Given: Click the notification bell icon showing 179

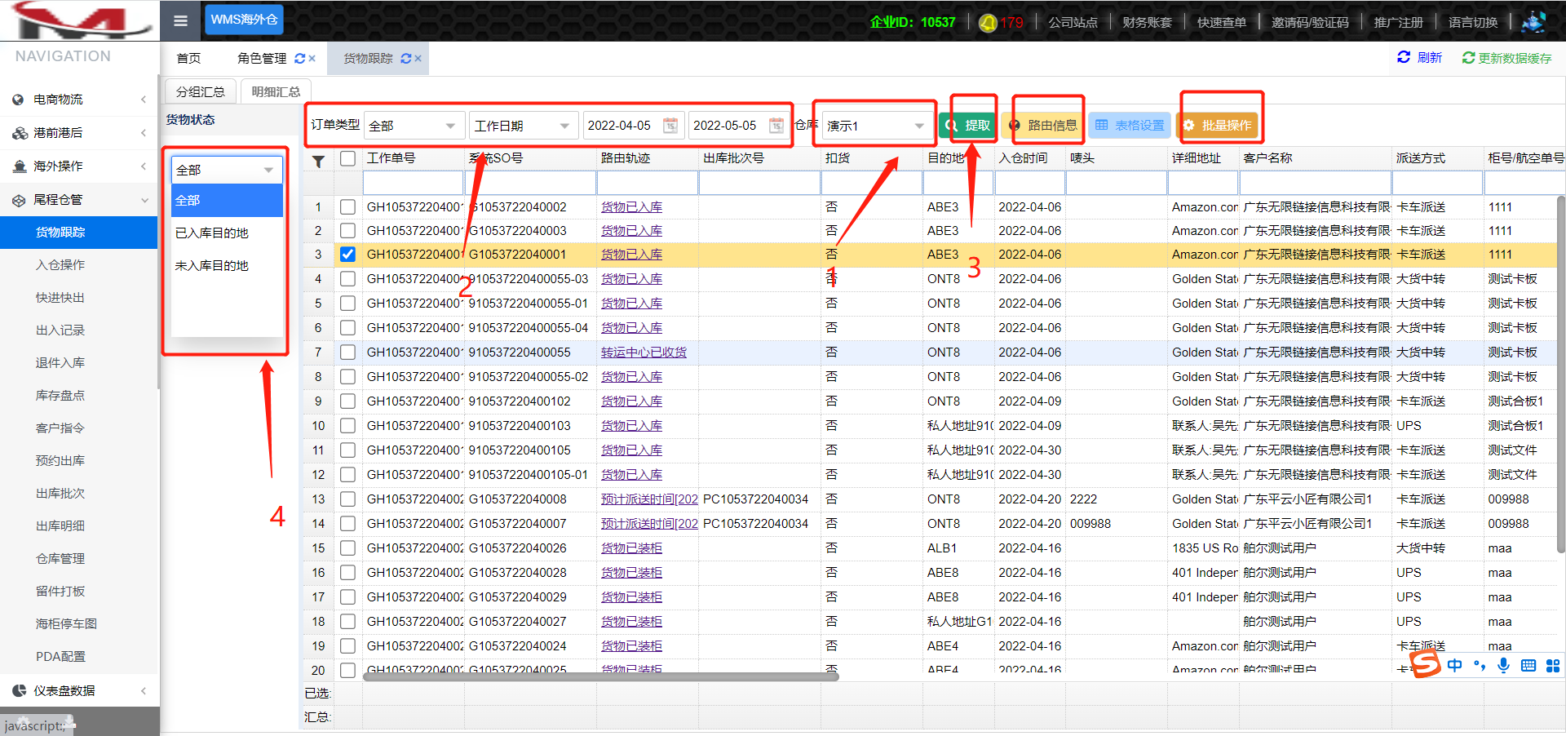Looking at the screenshot, I should [x=988, y=23].
